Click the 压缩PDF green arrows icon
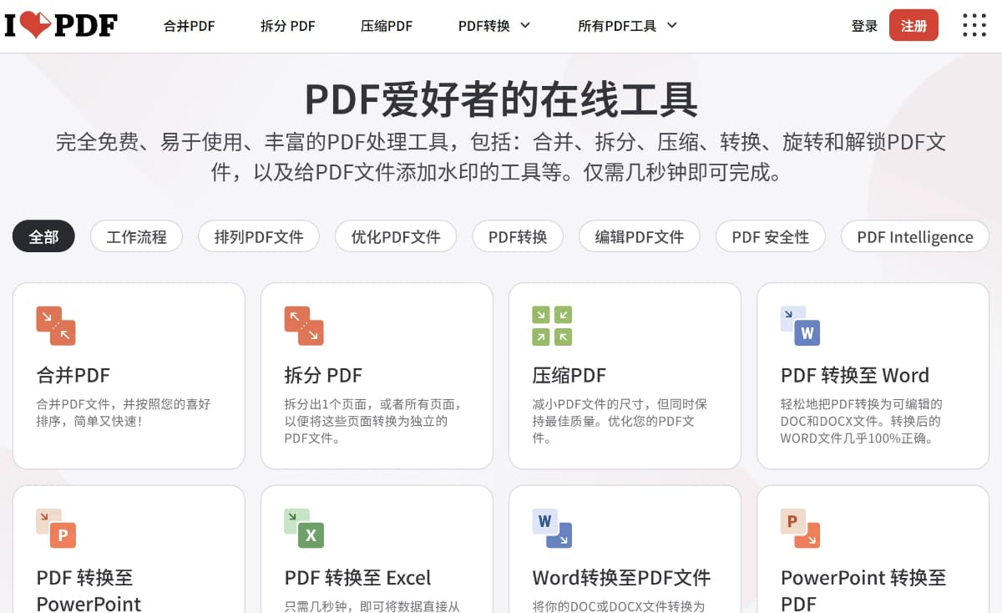 click(x=552, y=326)
